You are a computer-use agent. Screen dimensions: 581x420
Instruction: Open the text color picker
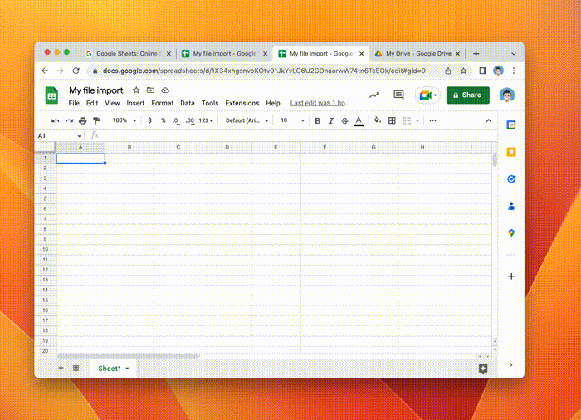[x=359, y=121]
